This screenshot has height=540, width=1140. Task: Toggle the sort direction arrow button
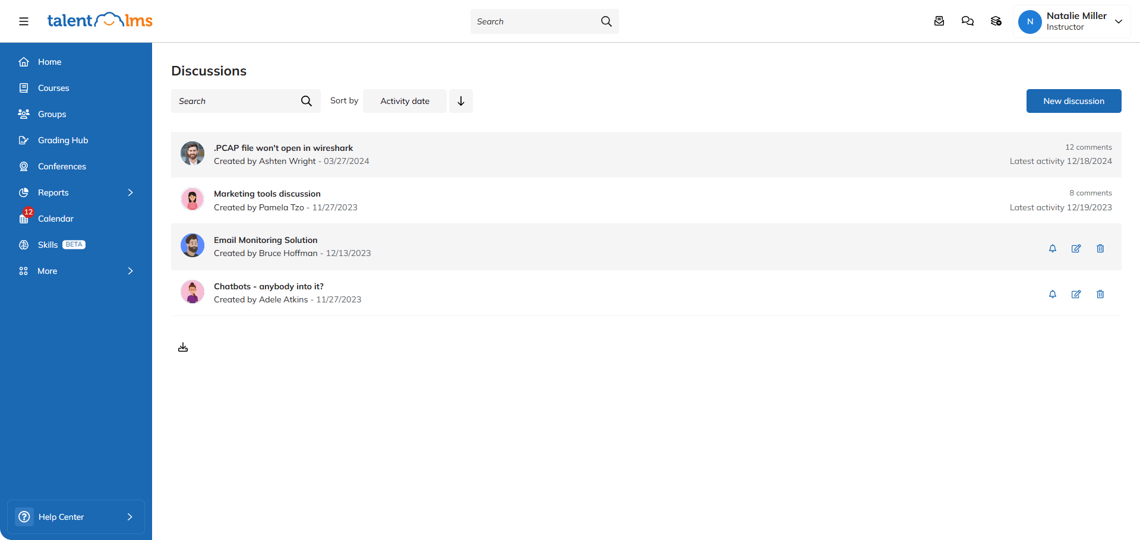pyautogui.click(x=461, y=101)
